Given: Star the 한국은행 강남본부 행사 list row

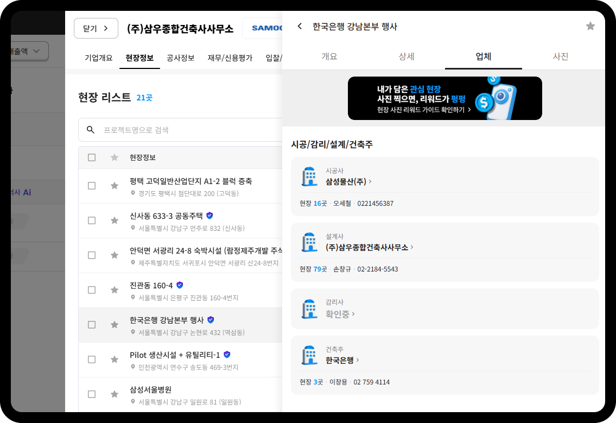Looking at the screenshot, I should click(x=115, y=325).
